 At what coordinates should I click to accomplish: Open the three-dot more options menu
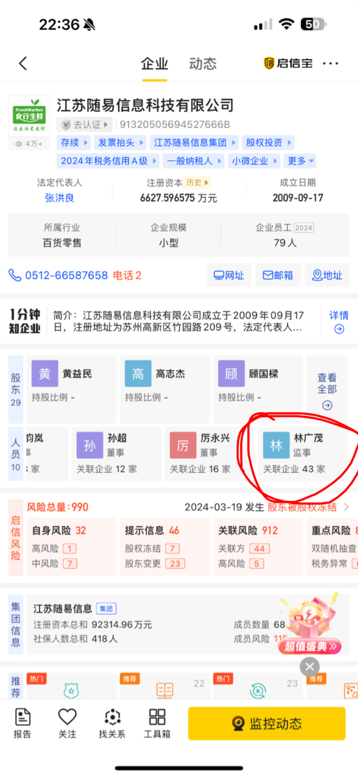tap(330, 63)
